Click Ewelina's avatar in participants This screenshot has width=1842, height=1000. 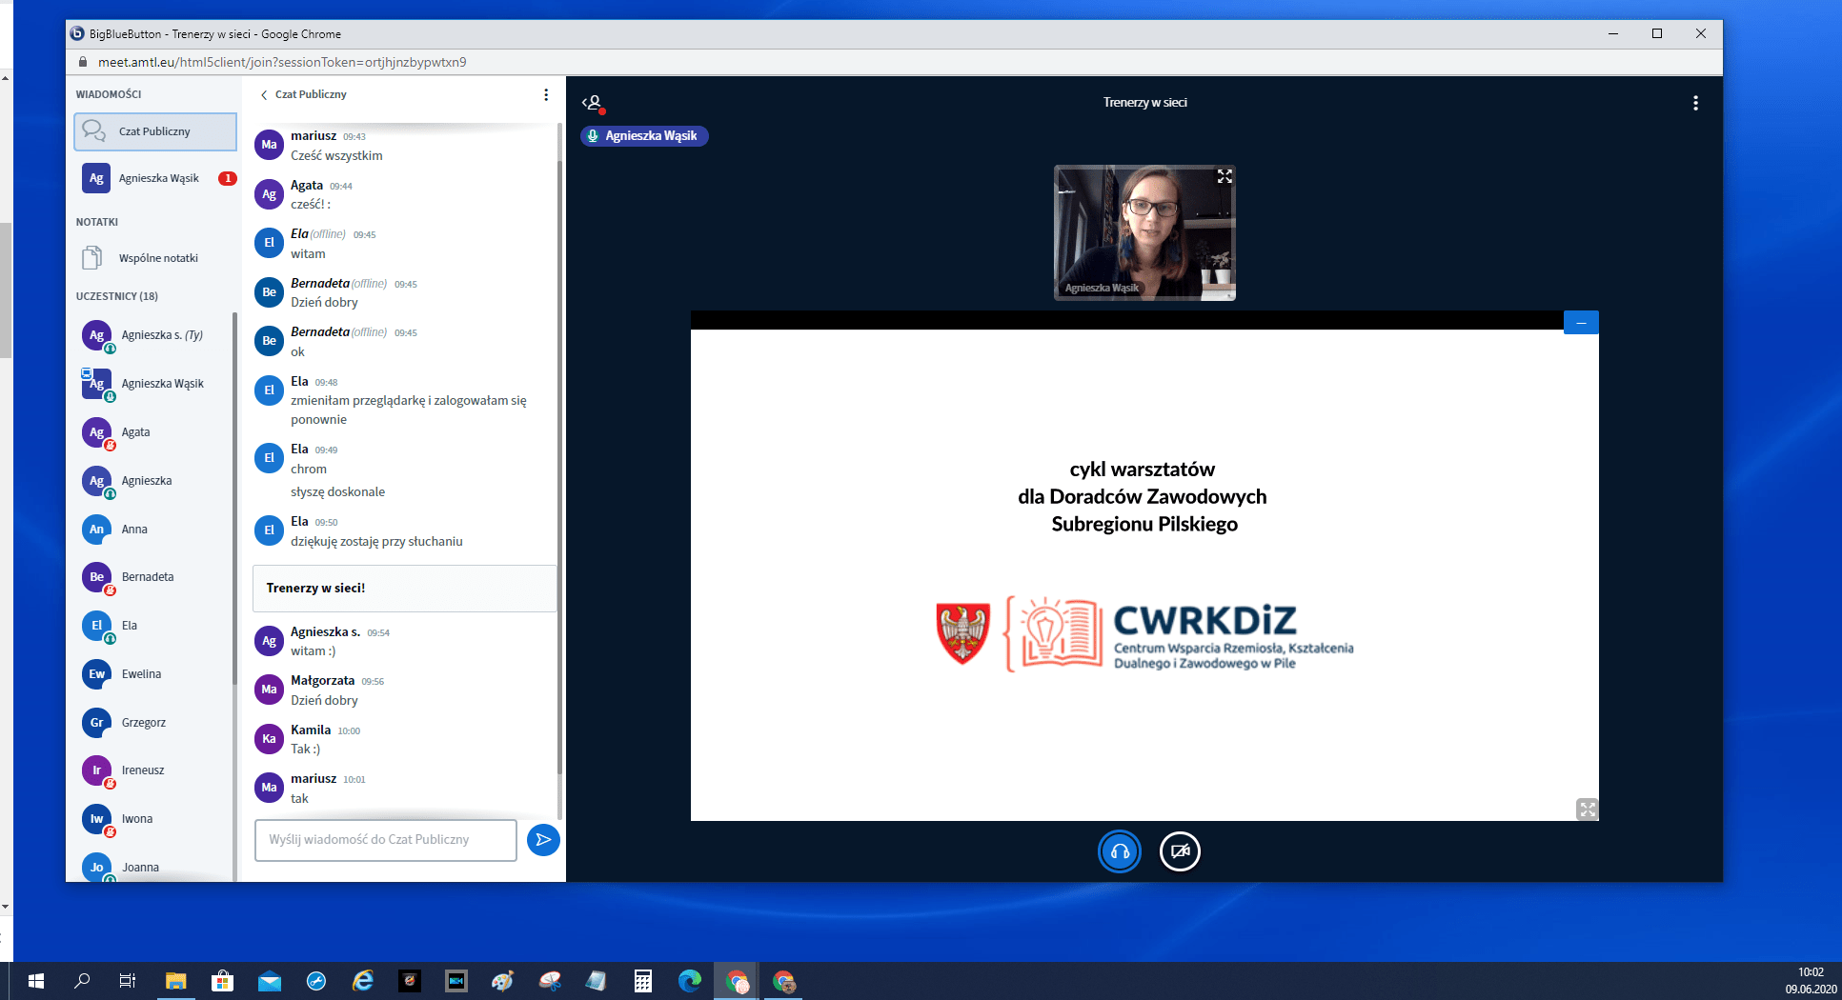(96, 674)
